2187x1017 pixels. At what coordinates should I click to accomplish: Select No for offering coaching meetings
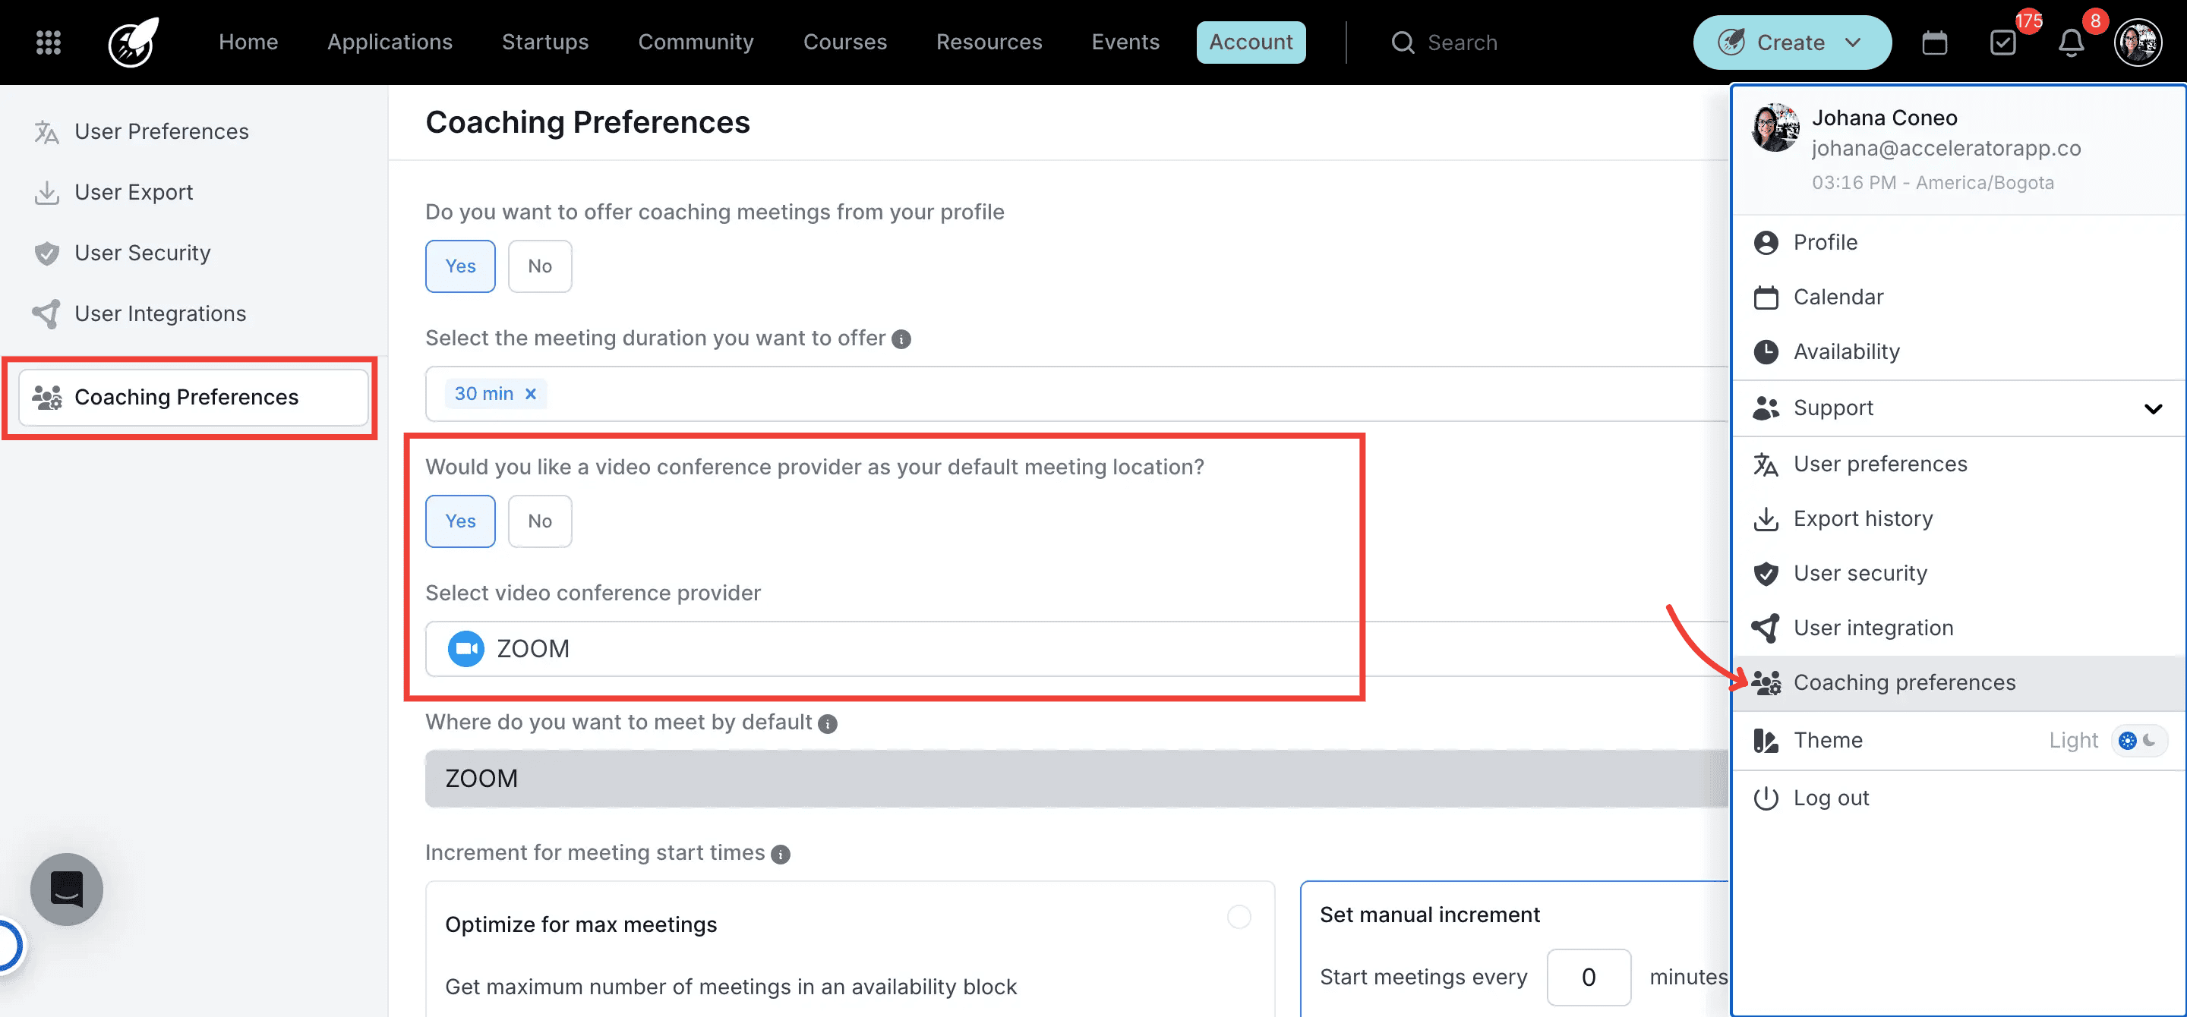tap(539, 266)
